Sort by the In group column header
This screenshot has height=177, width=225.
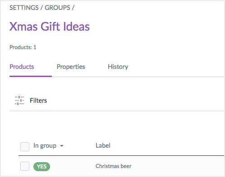[45, 145]
